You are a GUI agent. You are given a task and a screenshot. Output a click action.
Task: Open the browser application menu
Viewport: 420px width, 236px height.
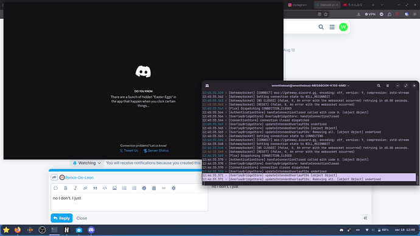click(x=415, y=14)
